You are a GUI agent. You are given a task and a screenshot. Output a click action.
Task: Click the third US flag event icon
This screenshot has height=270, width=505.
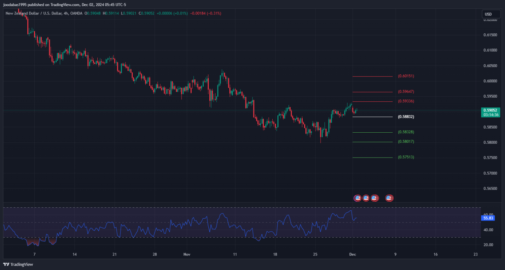[374, 198]
